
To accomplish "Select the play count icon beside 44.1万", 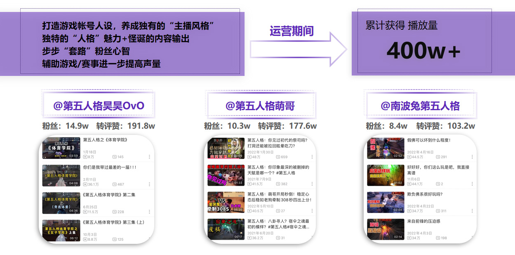I will click(409, 184).
